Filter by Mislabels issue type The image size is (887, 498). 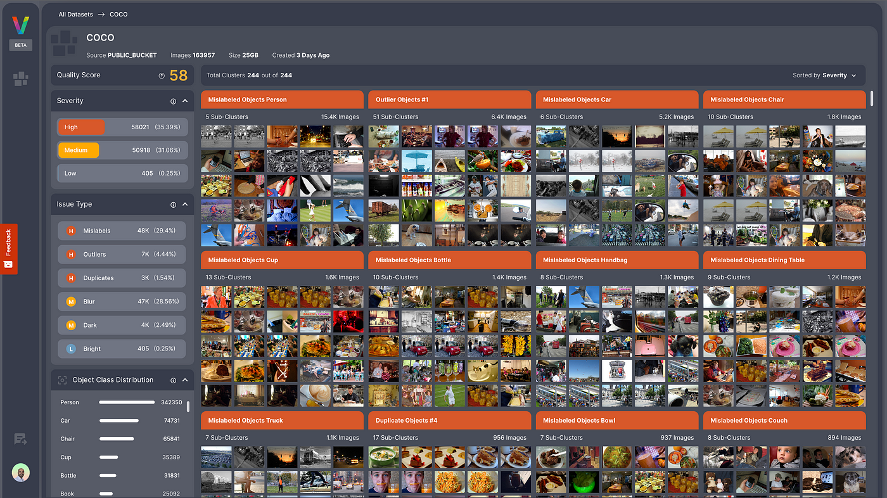(x=122, y=231)
